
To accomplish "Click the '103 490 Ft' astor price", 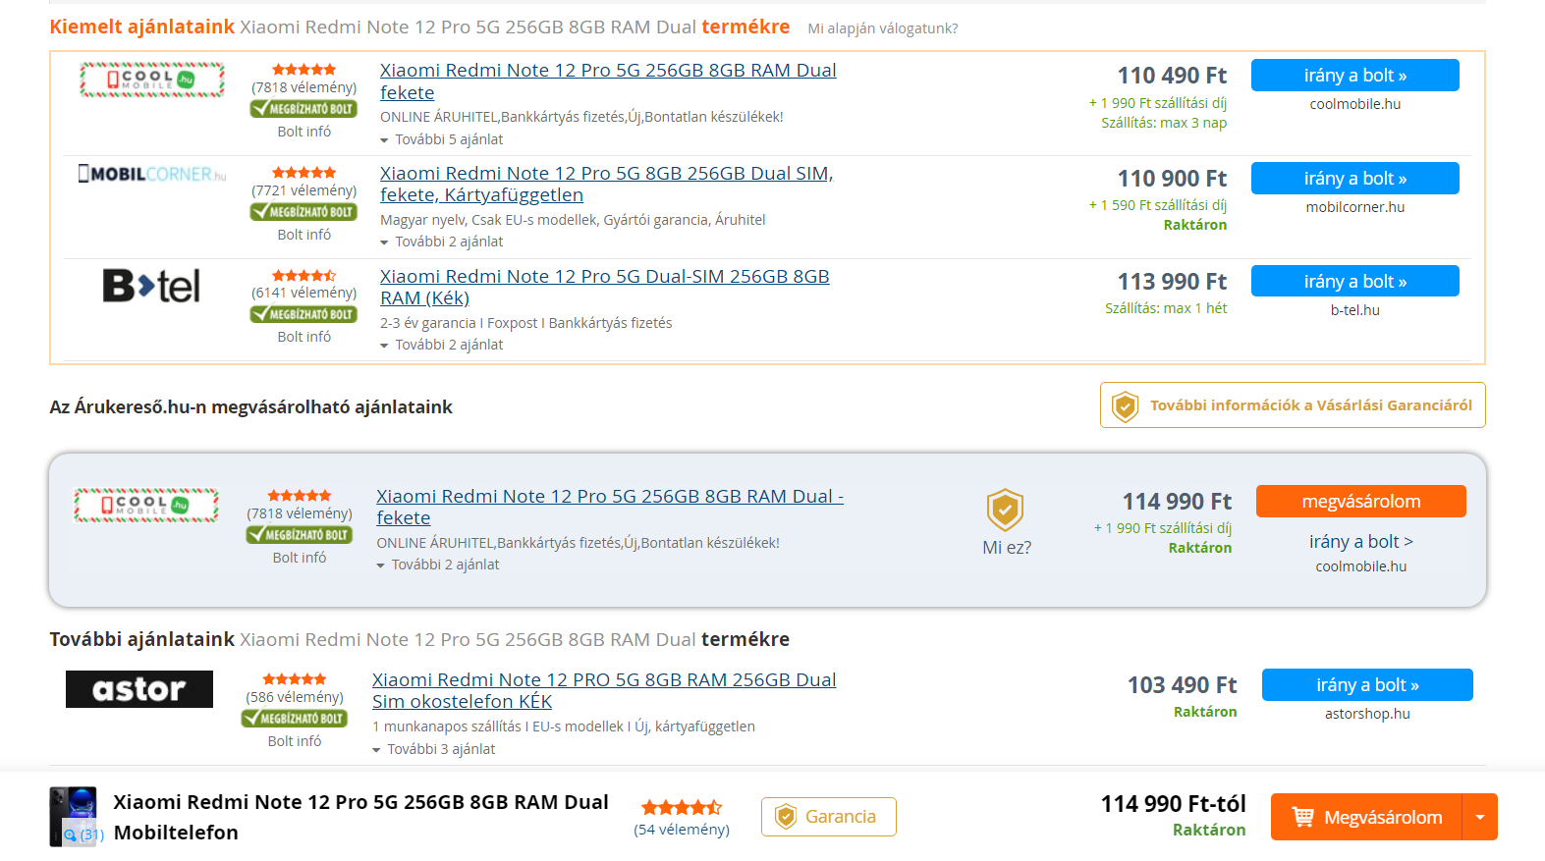I will point(1182,685).
